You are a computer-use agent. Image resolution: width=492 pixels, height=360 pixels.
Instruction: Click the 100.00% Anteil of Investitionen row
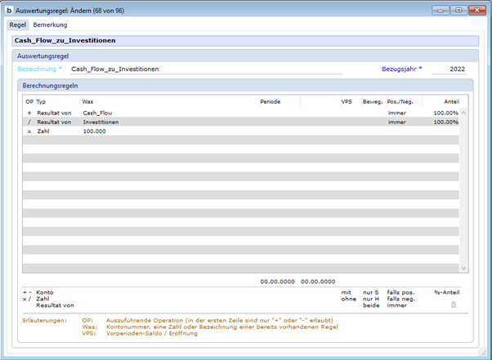point(445,122)
